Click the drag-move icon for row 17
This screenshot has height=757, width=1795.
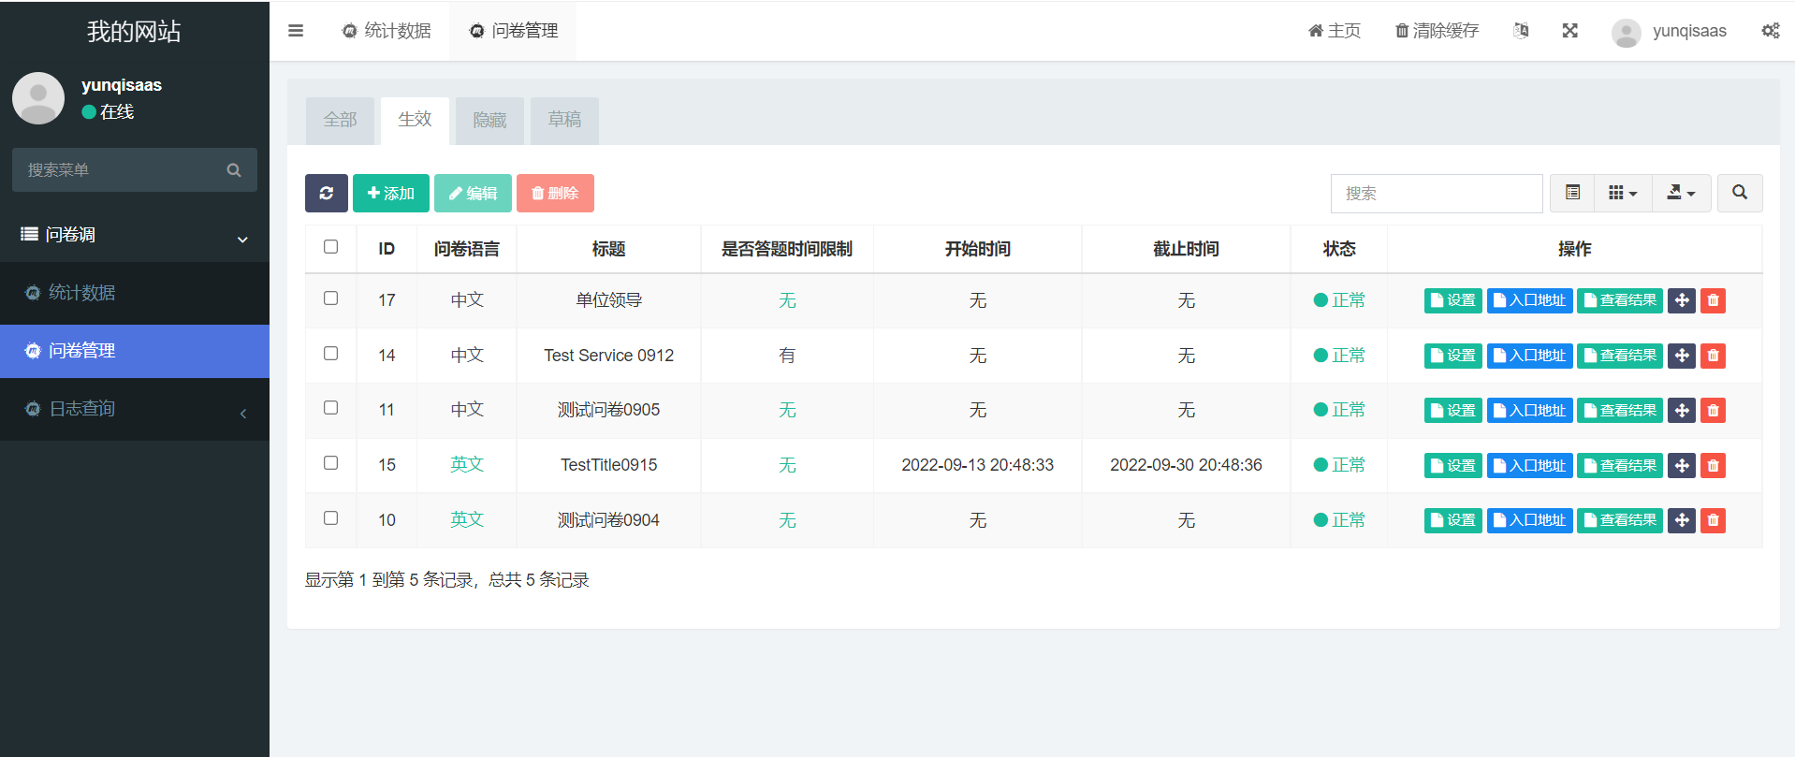point(1682,300)
